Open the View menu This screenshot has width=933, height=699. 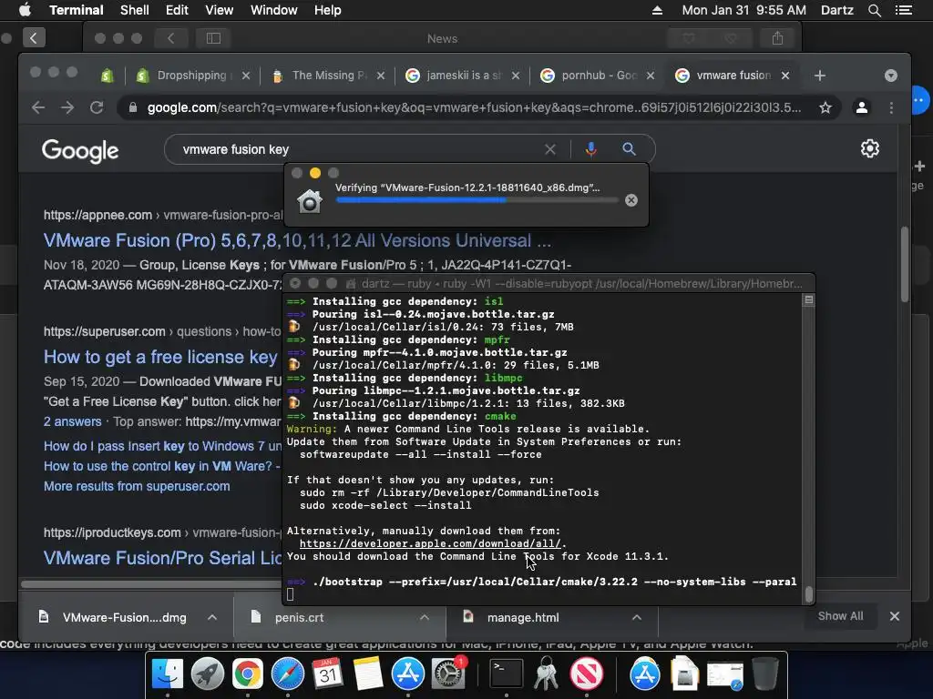219,10
